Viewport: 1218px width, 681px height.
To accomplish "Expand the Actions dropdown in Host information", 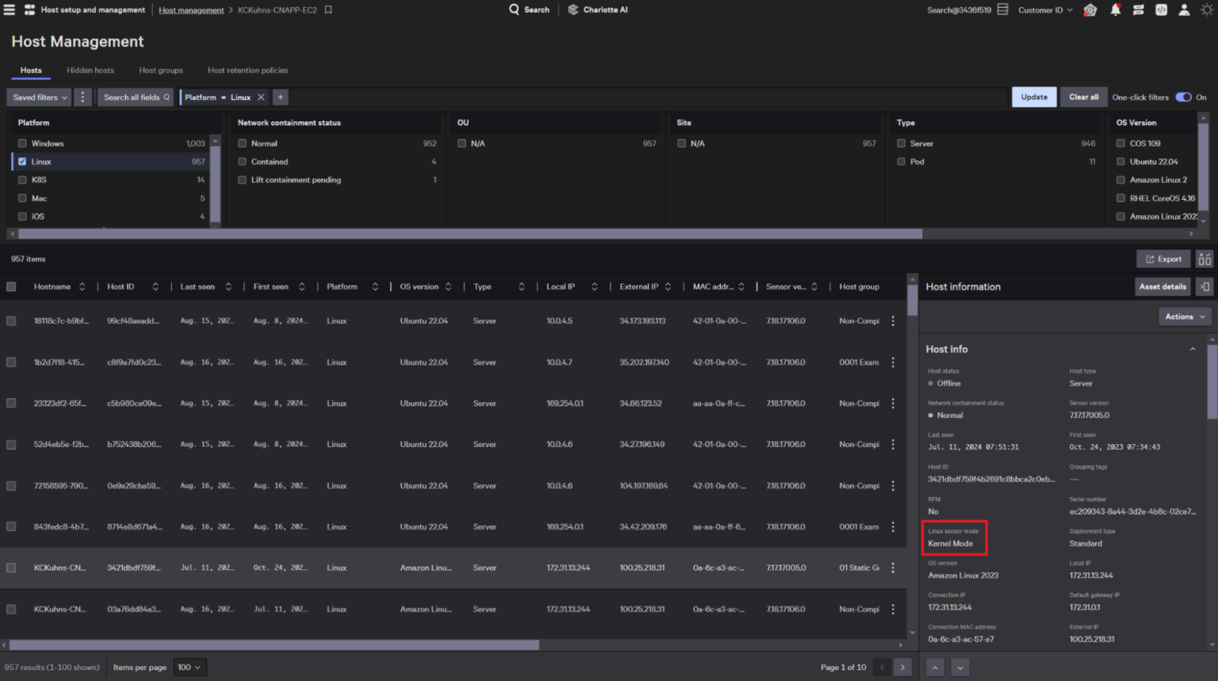I will click(x=1184, y=316).
